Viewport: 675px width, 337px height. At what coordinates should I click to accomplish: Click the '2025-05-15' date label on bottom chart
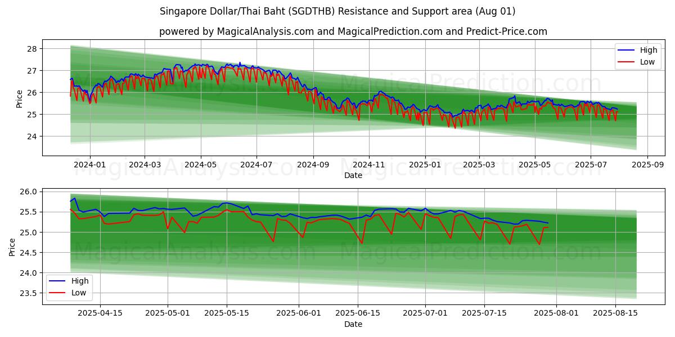coord(227,313)
